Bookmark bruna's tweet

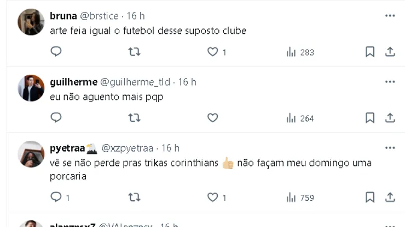(x=370, y=52)
